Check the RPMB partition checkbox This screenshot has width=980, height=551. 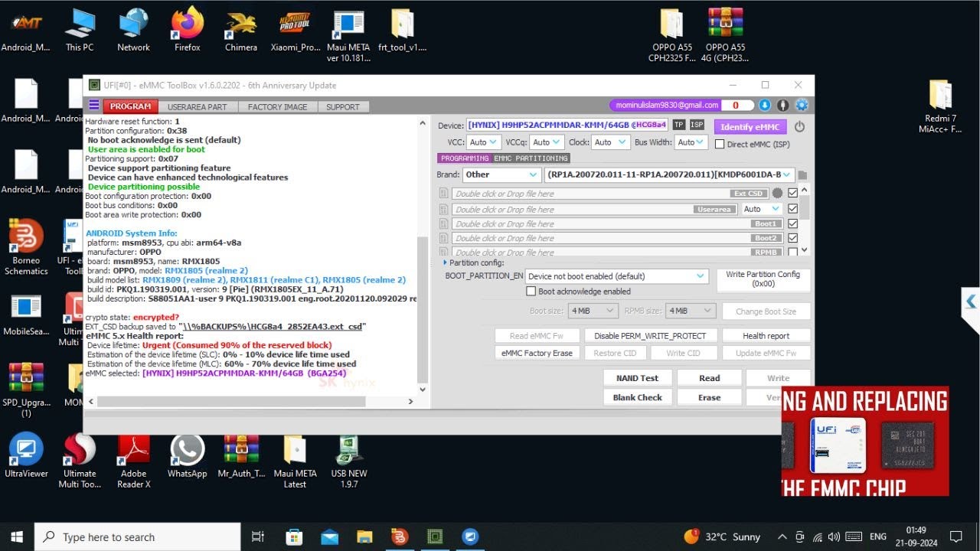(x=792, y=252)
